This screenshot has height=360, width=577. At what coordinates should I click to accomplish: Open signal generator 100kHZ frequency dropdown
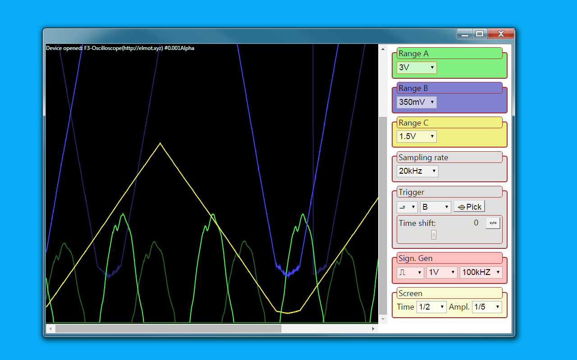tap(481, 272)
